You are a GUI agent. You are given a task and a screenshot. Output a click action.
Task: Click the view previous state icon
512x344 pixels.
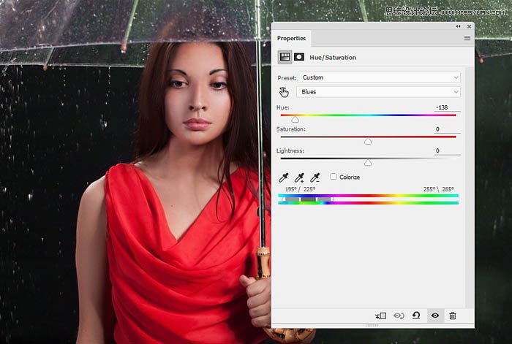[x=399, y=316]
